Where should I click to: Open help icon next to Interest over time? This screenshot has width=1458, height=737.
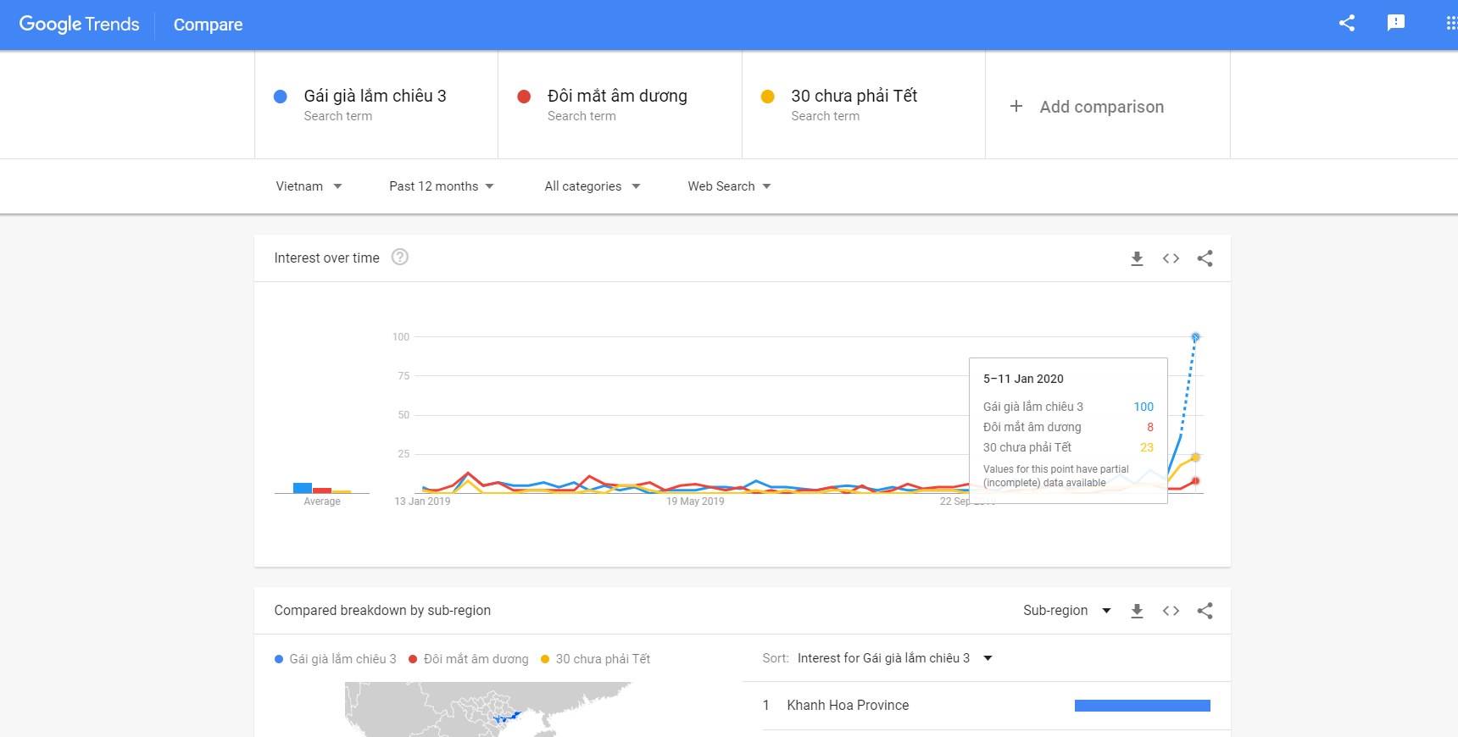[x=399, y=257]
